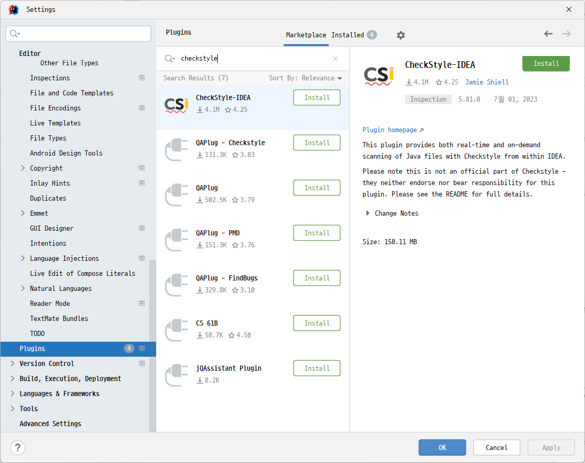The image size is (585, 463).
Task: Click the QAPlug plugin plug icon
Action: coord(176,195)
